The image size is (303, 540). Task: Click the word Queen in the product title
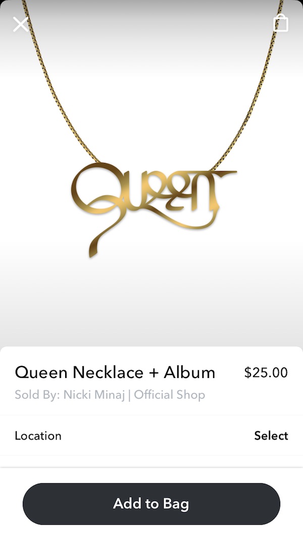pos(41,372)
